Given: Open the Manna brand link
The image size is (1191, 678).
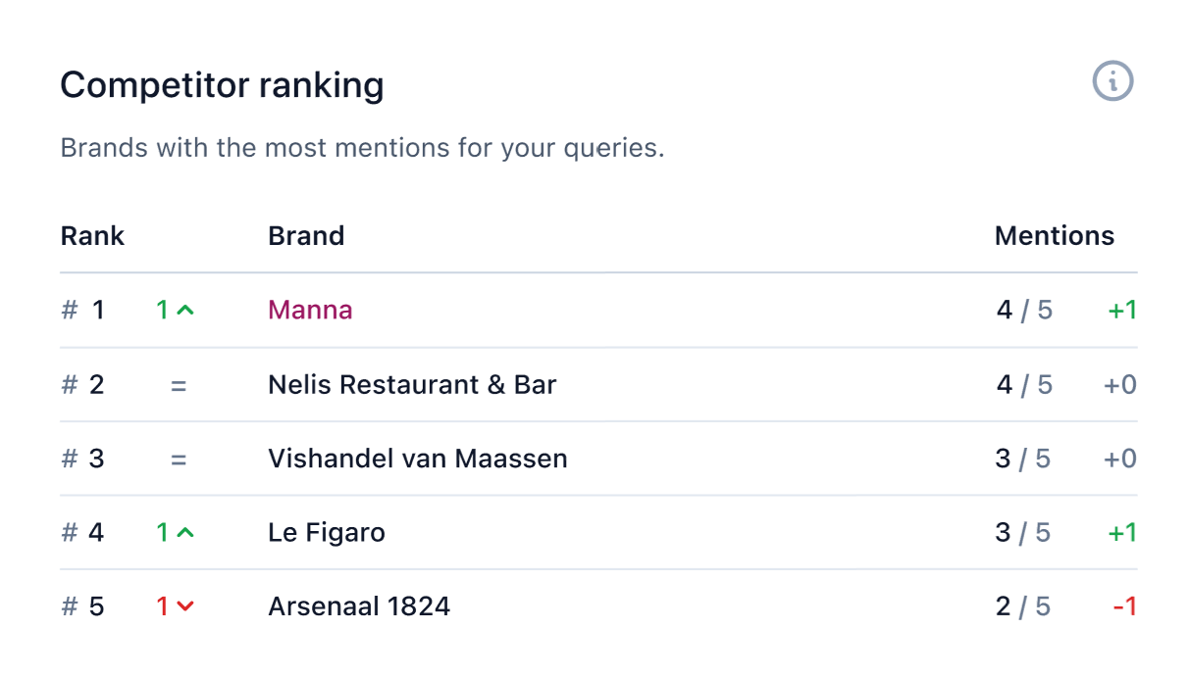Looking at the screenshot, I should (310, 311).
